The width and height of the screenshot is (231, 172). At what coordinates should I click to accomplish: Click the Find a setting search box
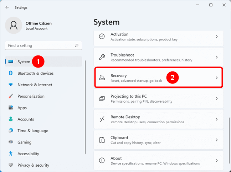pyautogui.click(x=39, y=45)
